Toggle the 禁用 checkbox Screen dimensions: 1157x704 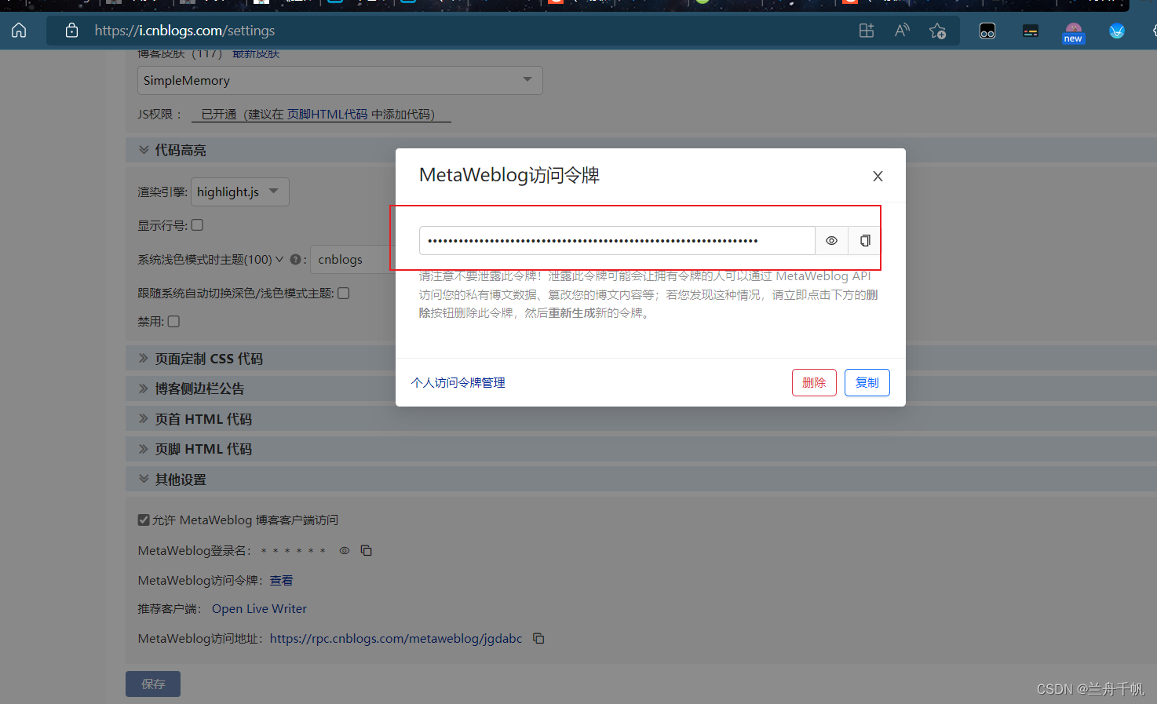[x=173, y=321]
